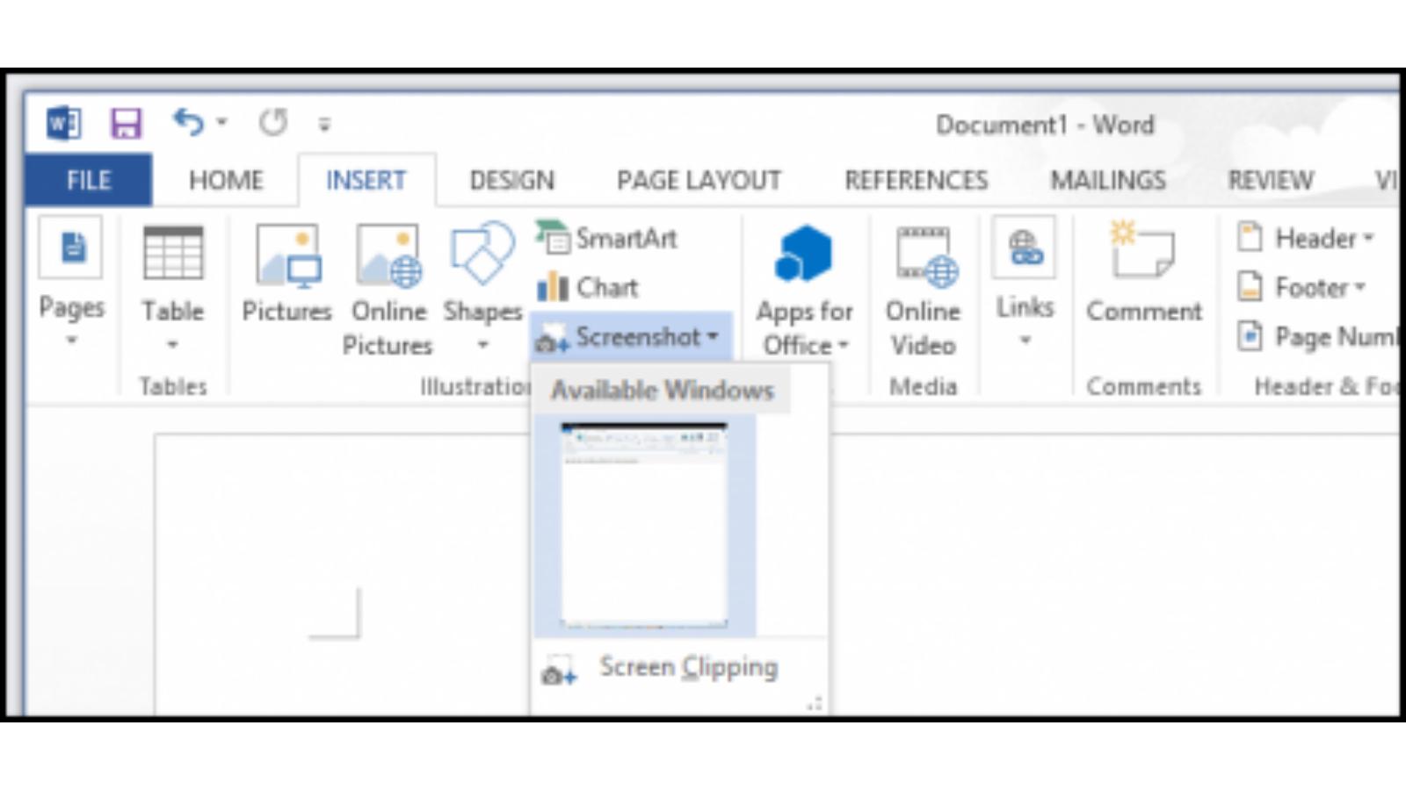This screenshot has height=790, width=1406.
Task: Switch to the DESIGN tab
Action: point(512,180)
